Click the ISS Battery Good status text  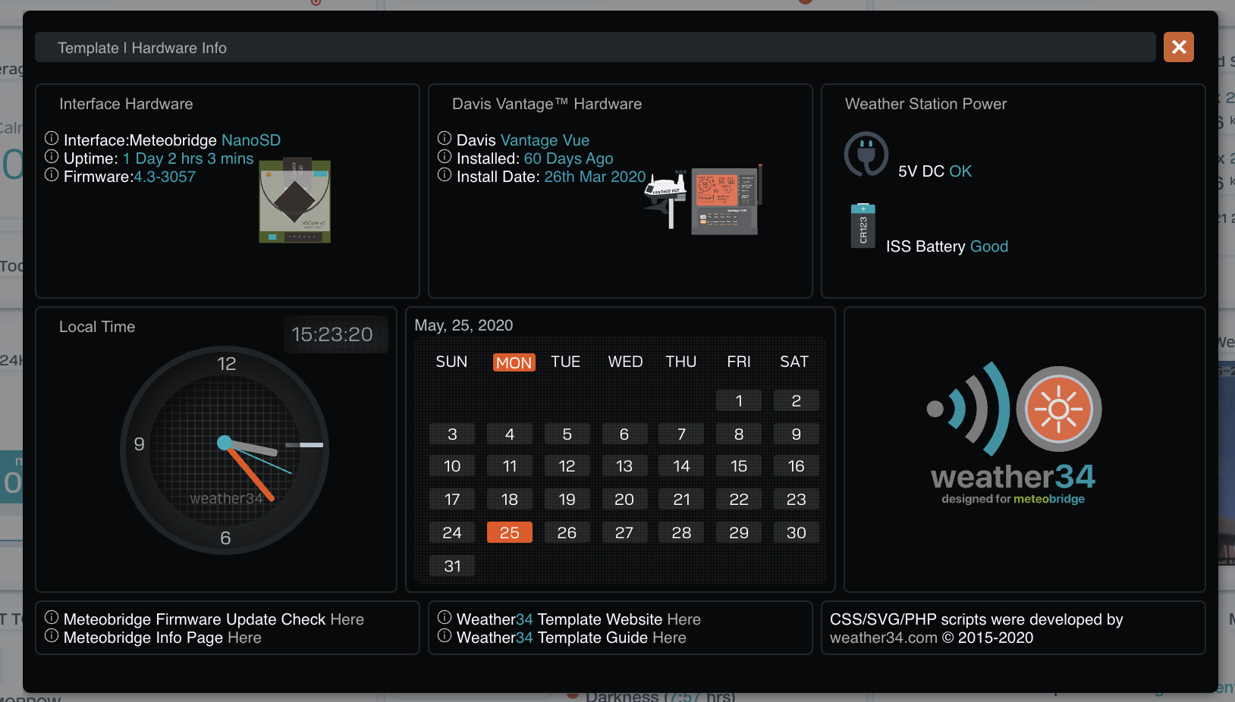click(947, 246)
